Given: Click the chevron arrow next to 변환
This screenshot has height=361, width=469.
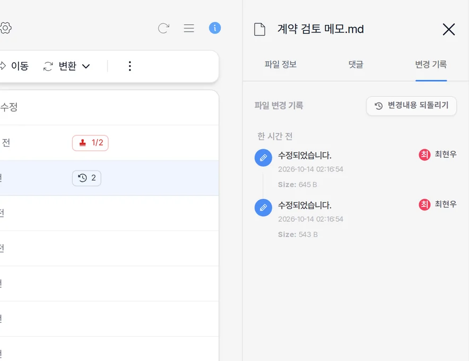Looking at the screenshot, I should 86,66.
